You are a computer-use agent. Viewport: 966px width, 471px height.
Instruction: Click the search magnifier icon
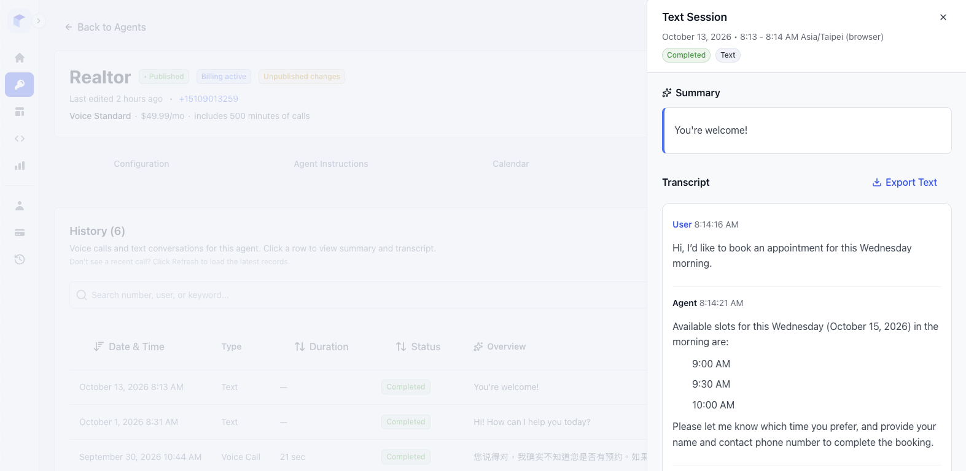[x=82, y=295]
